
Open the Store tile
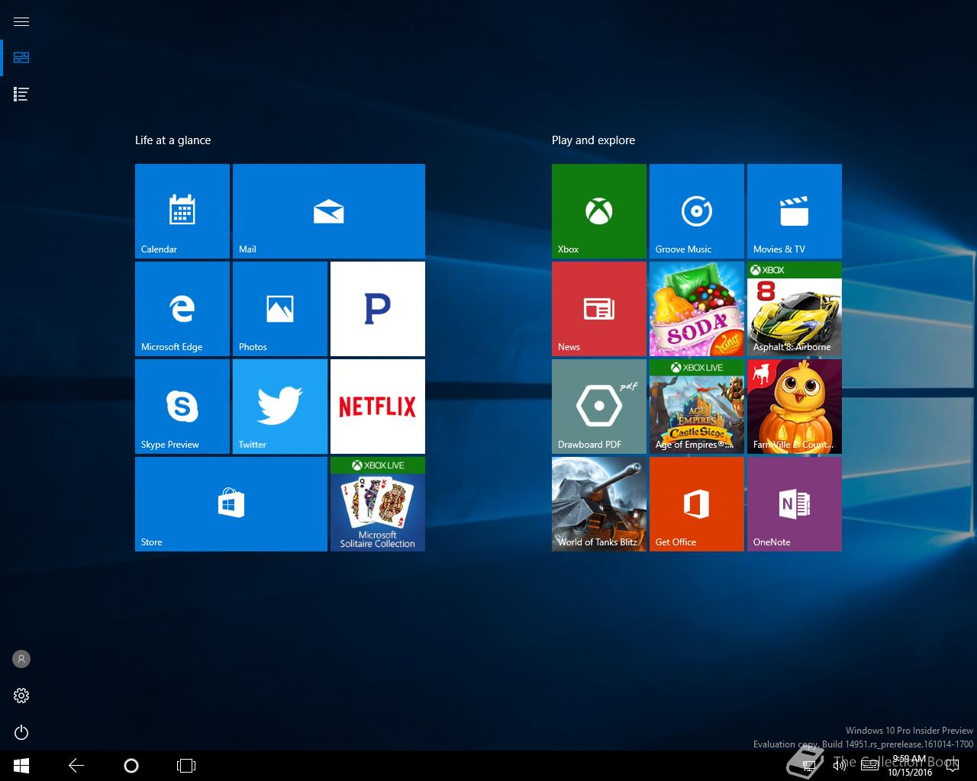[231, 504]
